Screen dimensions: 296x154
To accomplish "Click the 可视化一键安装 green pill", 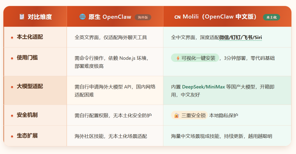I will pos(195,58).
